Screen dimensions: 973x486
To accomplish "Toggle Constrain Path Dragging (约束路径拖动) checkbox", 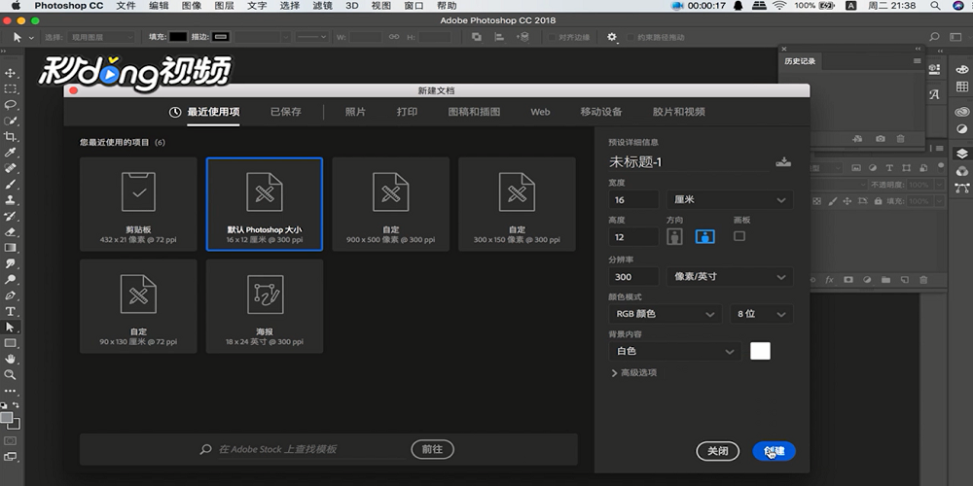I will coord(631,37).
